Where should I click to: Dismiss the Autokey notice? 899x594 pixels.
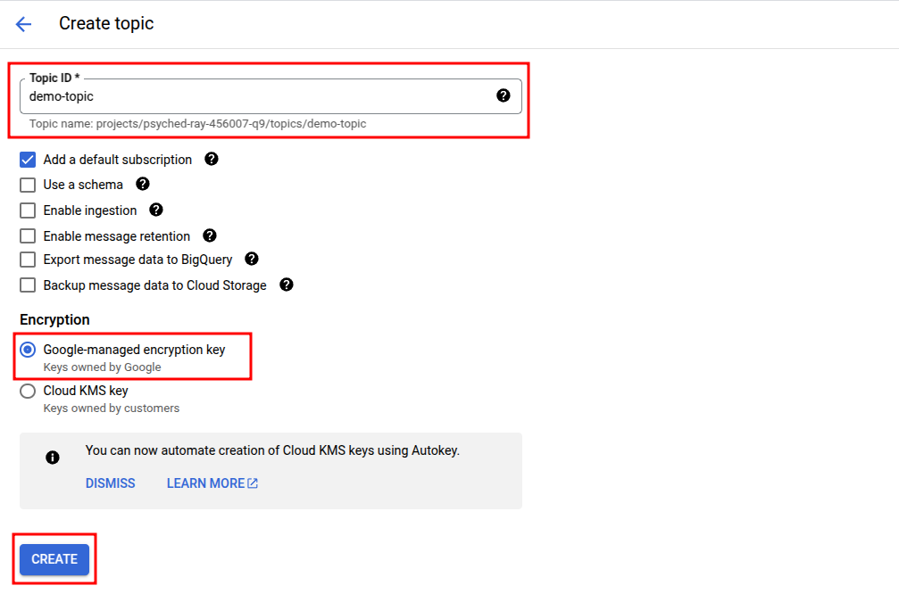coord(110,483)
